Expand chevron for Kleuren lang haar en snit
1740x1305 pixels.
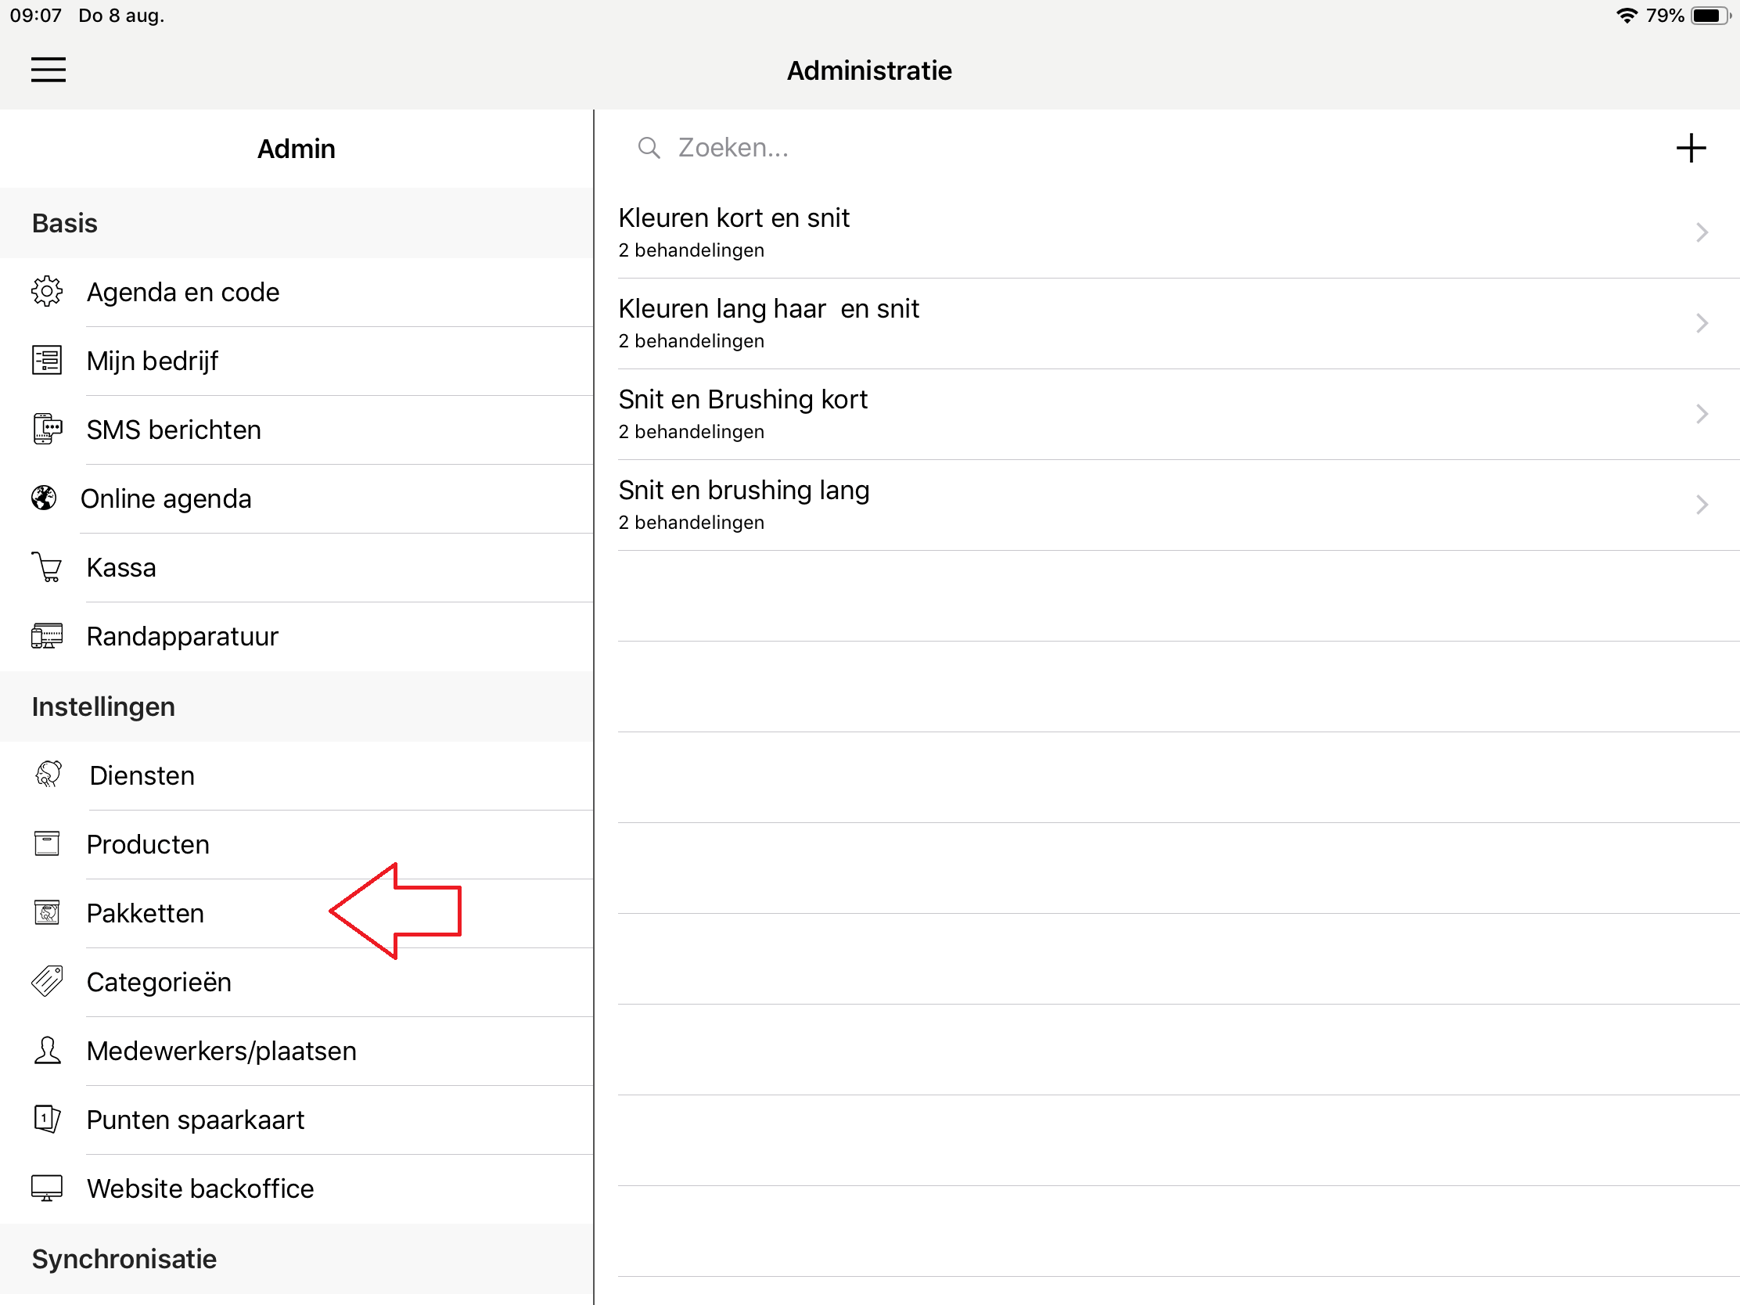point(1702,323)
